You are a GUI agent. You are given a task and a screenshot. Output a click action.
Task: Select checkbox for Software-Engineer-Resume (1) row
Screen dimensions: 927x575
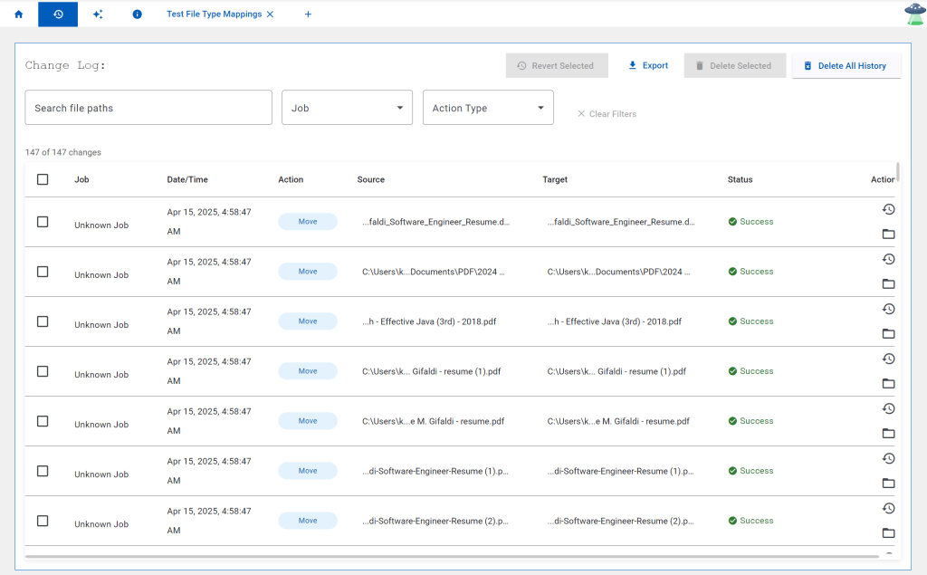pyautogui.click(x=43, y=471)
